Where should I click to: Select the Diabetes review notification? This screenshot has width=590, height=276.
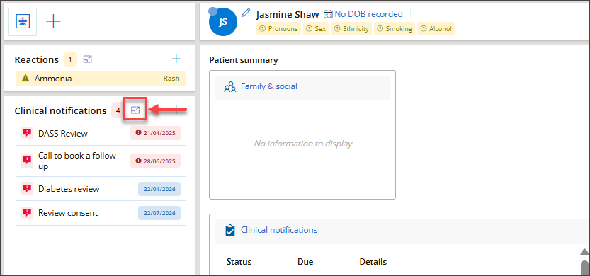[101, 189]
